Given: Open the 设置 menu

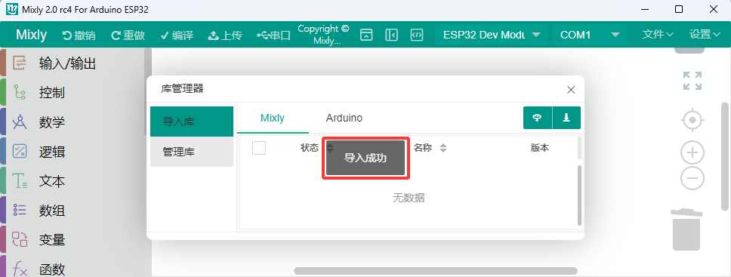Looking at the screenshot, I should 705,35.
